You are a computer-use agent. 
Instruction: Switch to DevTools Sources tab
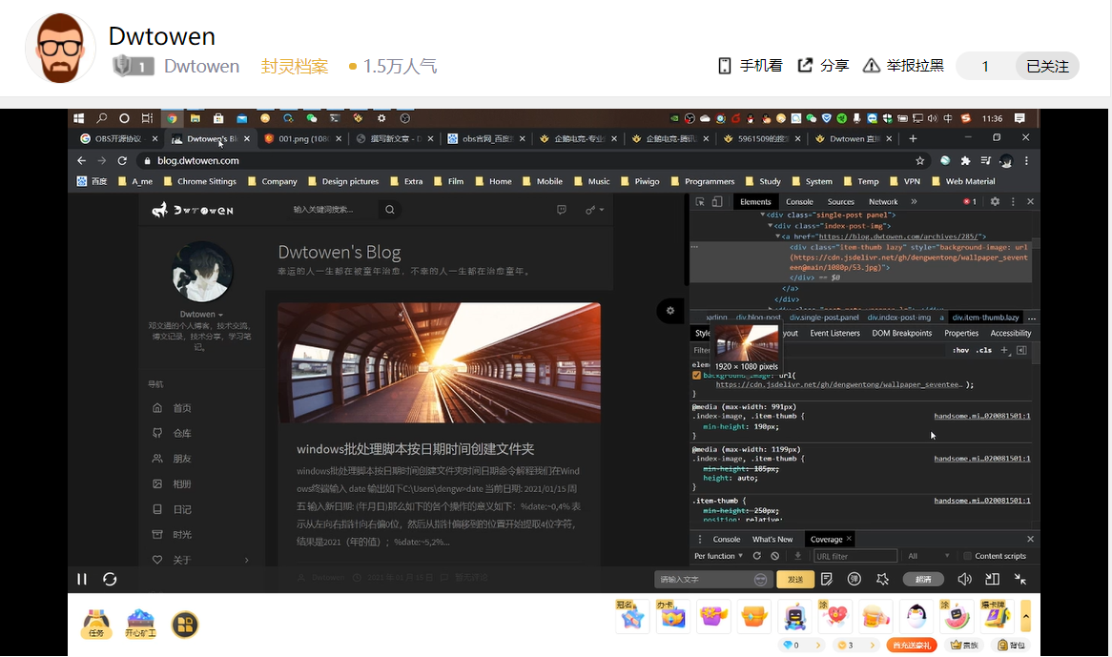(x=840, y=202)
